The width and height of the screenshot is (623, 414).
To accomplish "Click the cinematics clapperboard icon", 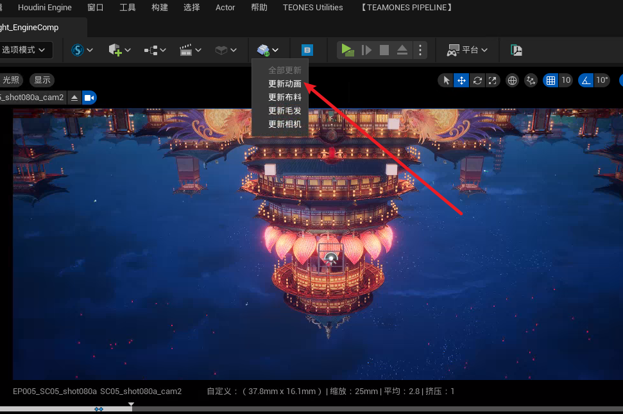I will coord(185,50).
